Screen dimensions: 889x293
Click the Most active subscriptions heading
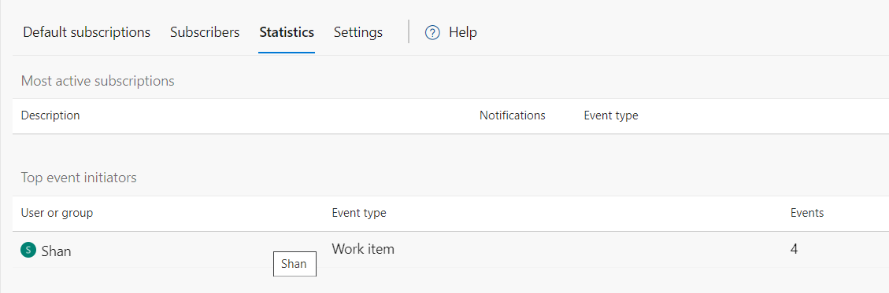[98, 81]
